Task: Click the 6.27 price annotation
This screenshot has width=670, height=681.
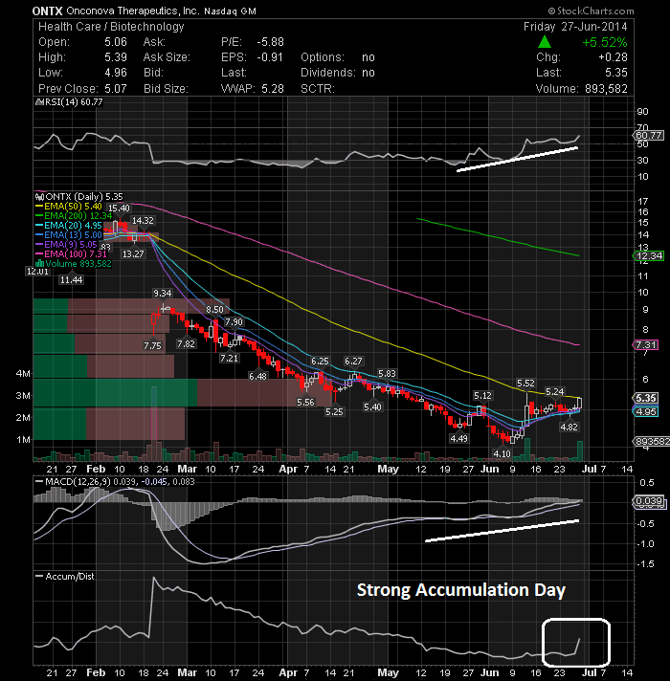Action: (x=353, y=362)
